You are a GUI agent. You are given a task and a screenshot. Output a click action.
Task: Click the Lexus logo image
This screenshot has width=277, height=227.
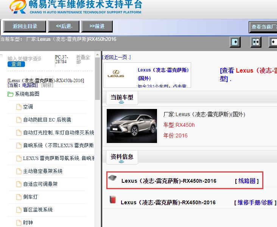click(x=116, y=74)
